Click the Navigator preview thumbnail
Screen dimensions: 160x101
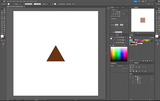click(142, 20)
